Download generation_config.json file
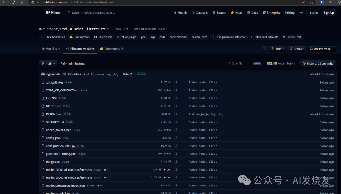Viewport: 341px width, 194px height. click(x=176, y=154)
